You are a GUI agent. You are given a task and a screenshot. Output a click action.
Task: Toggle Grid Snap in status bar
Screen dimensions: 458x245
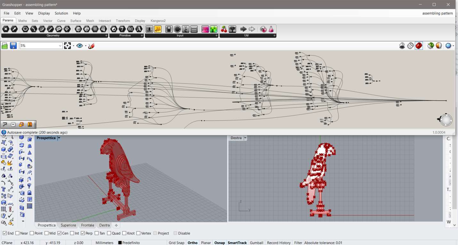tap(176, 243)
